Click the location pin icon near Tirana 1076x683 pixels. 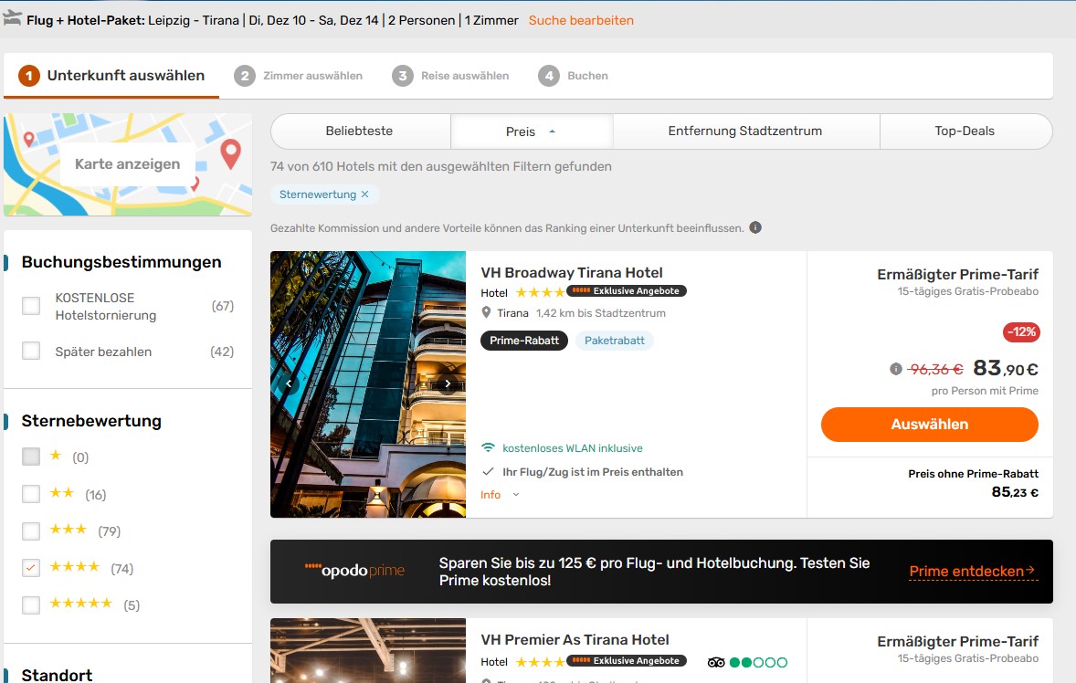click(487, 313)
